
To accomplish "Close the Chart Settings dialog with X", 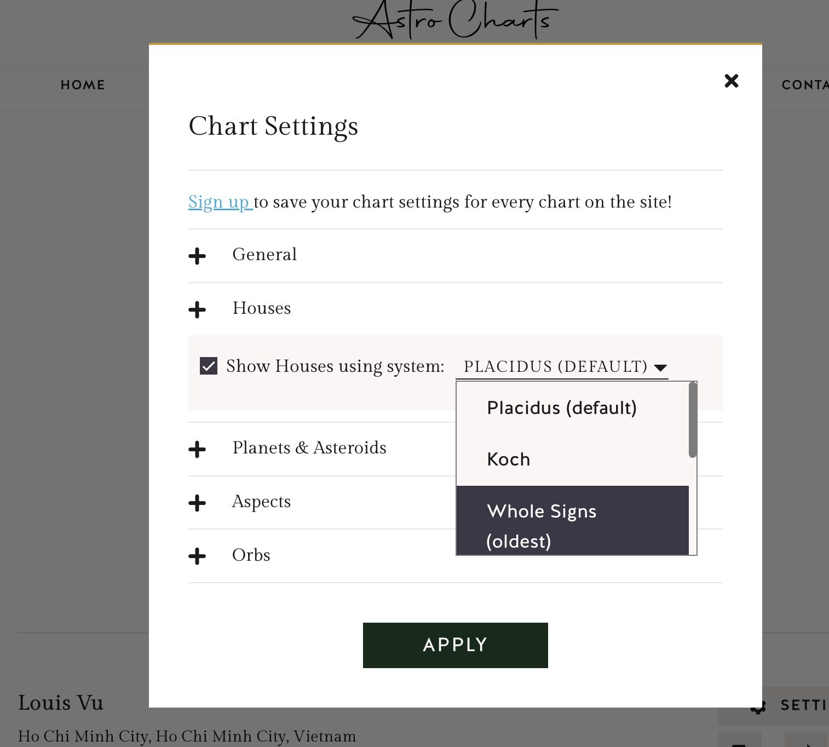I will coord(732,81).
